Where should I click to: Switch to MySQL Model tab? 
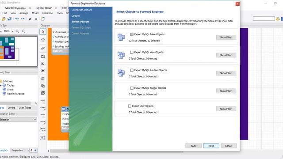(x=44, y=8)
